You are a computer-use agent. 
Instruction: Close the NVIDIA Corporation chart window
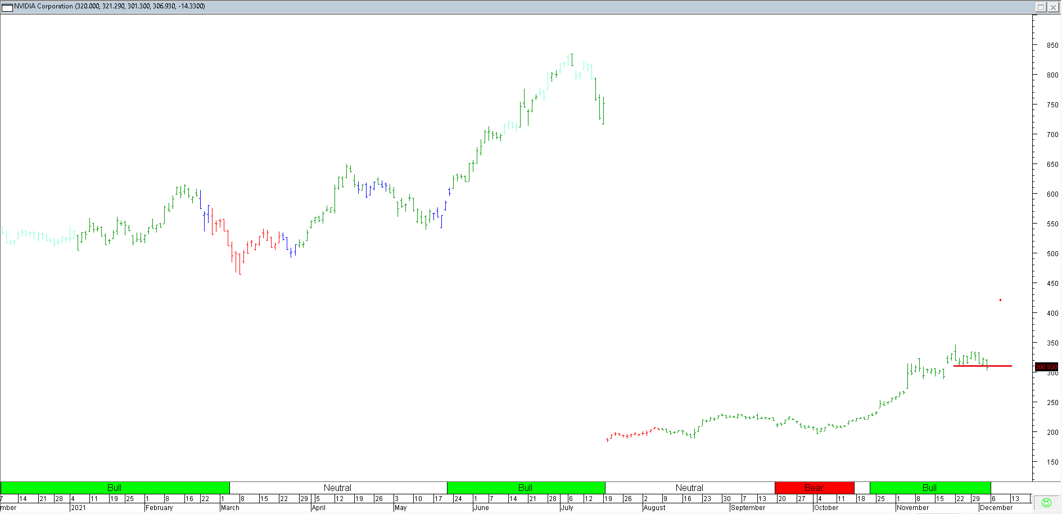tap(1053, 7)
